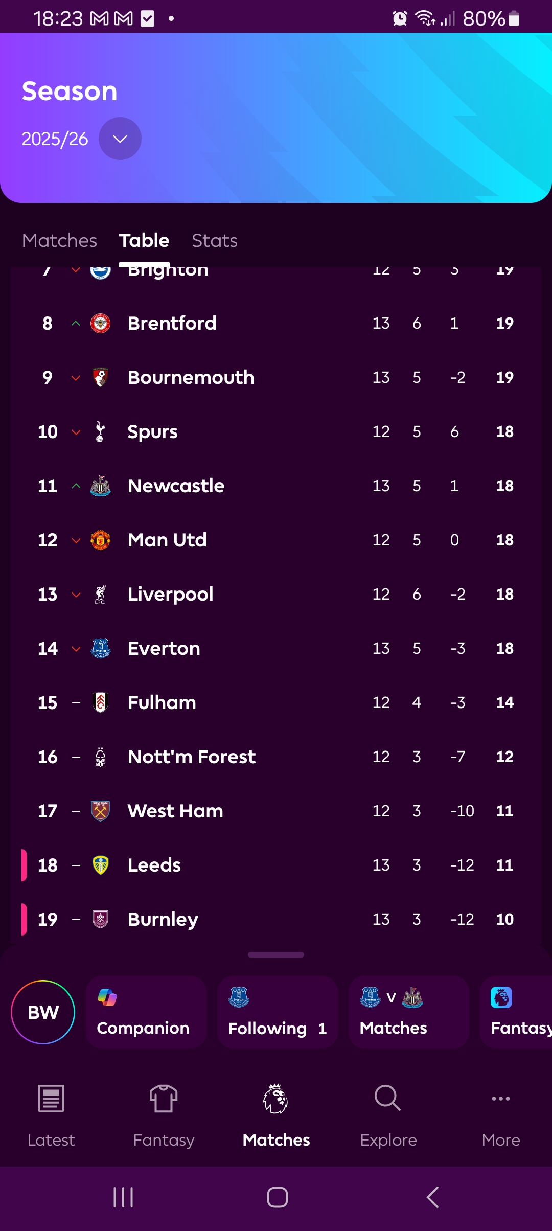Screen dimensions: 552x1231
Task: Open the More menu dots
Action: tap(500, 1099)
